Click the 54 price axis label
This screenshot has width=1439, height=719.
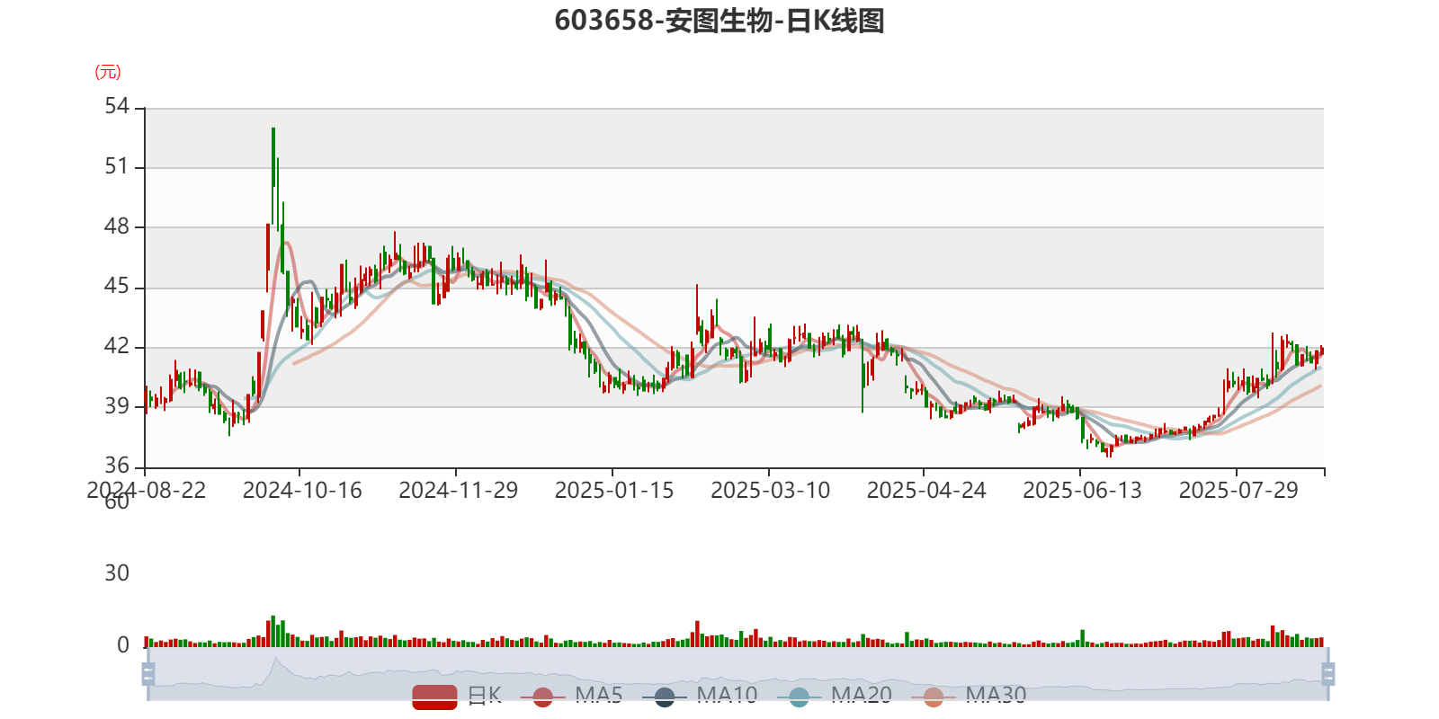(x=117, y=107)
